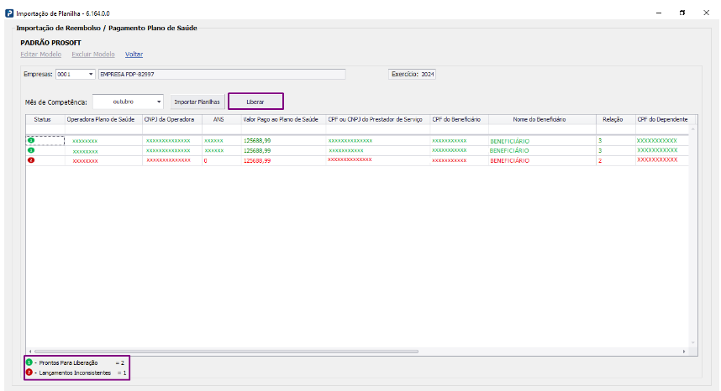Click the green status icon in the second row
721x391 pixels.
[x=31, y=150]
